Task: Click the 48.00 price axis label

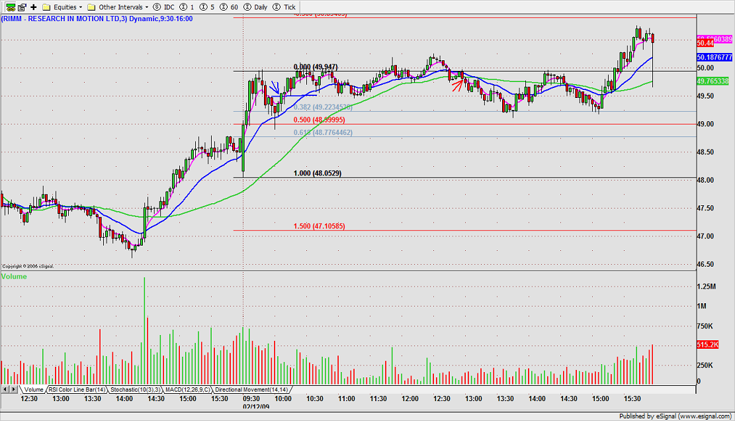Action: pos(705,180)
